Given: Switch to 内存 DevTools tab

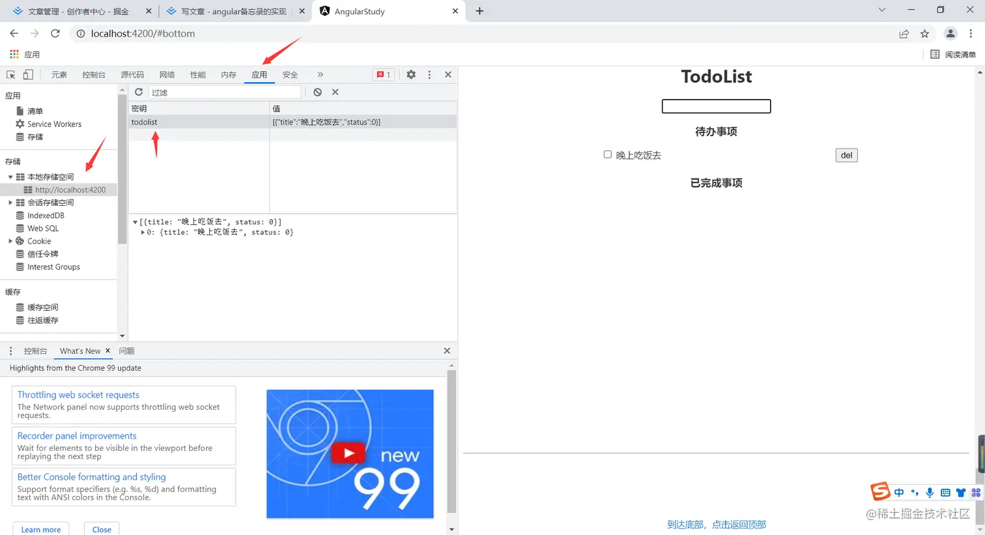Looking at the screenshot, I should coord(229,75).
